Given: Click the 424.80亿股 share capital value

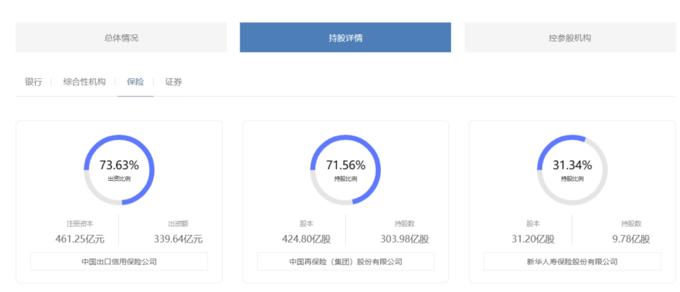Looking at the screenshot, I should (x=306, y=239).
